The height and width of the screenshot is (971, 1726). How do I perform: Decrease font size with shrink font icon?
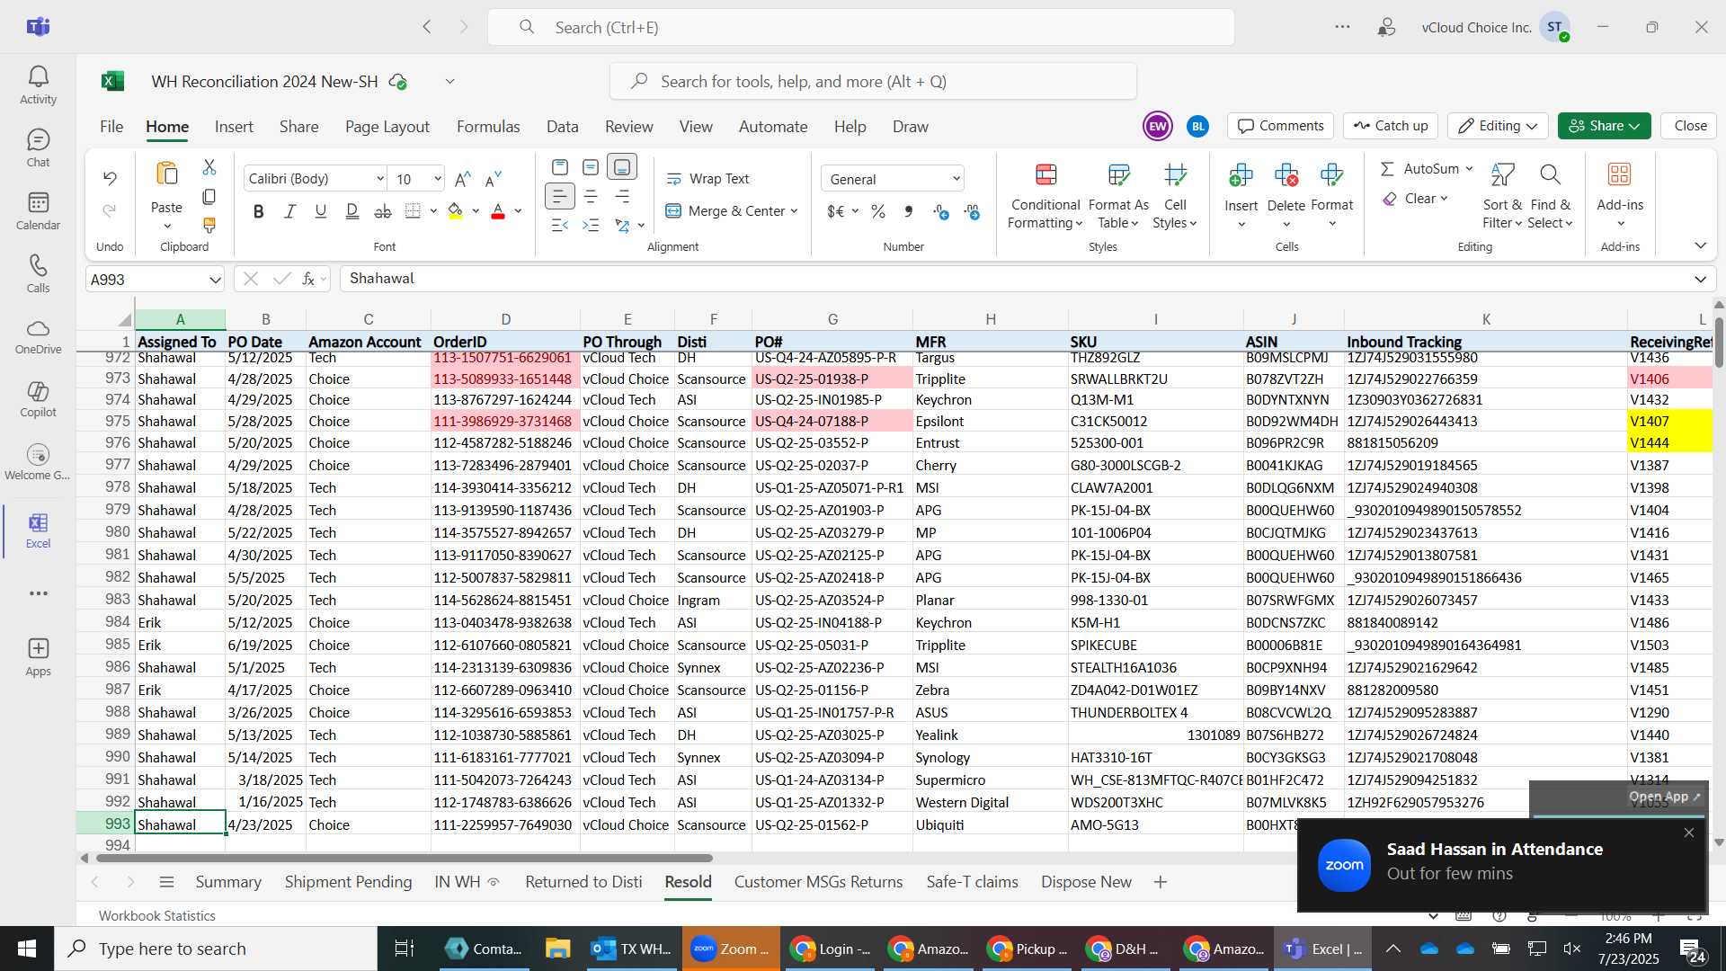(x=493, y=179)
